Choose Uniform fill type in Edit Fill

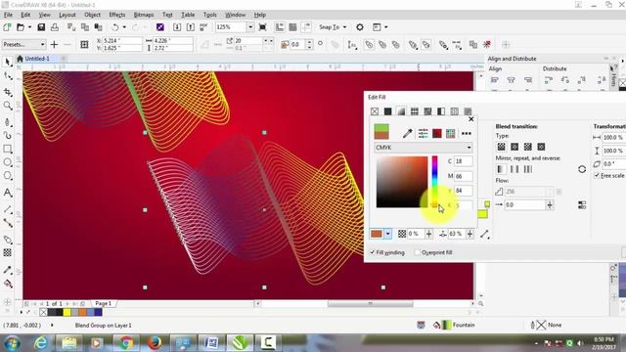(387, 111)
